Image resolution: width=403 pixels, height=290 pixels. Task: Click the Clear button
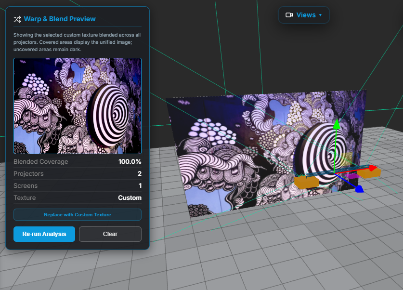pos(110,234)
